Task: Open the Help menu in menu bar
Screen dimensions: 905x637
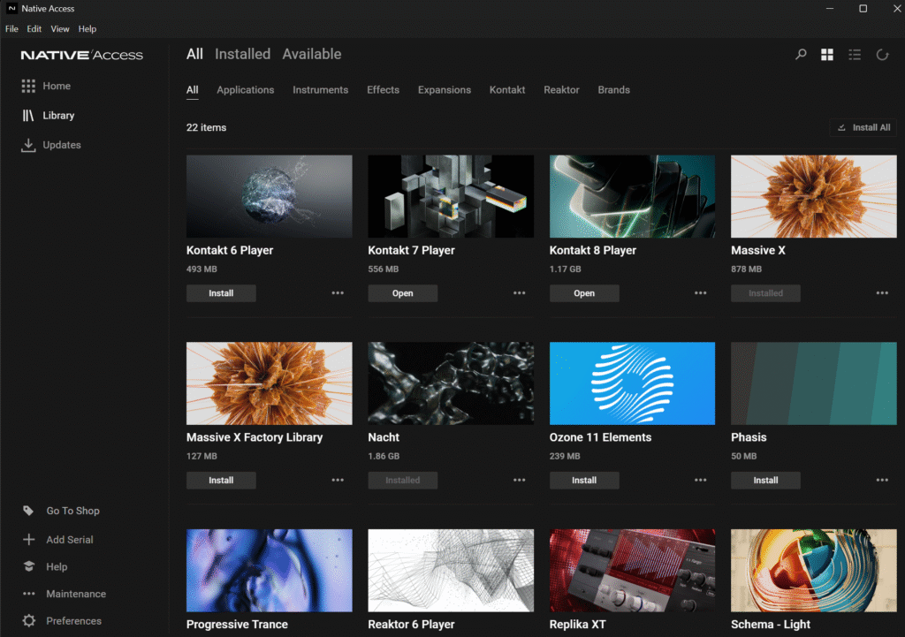Action: coord(87,29)
